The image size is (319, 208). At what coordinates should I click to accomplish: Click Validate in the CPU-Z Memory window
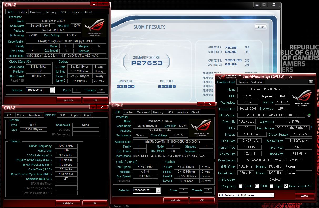[68, 203]
